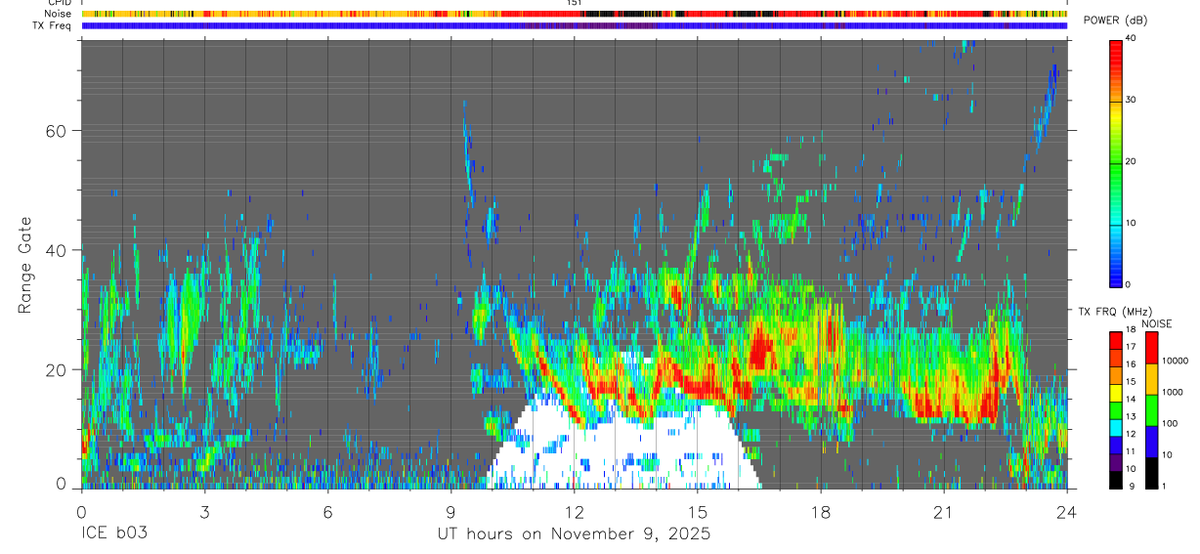
Task: Click the TX FRQ (MHz) legend title
Action: tap(1113, 312)
